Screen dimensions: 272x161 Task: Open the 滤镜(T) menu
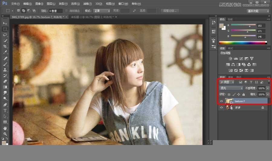tap(87, 4)
